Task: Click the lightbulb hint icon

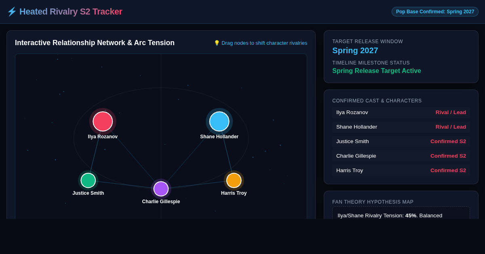Action: pos(217,43)
